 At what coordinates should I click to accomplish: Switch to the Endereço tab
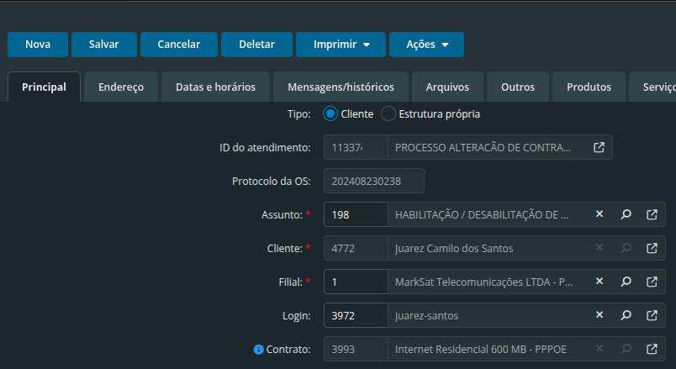(121, 87)
